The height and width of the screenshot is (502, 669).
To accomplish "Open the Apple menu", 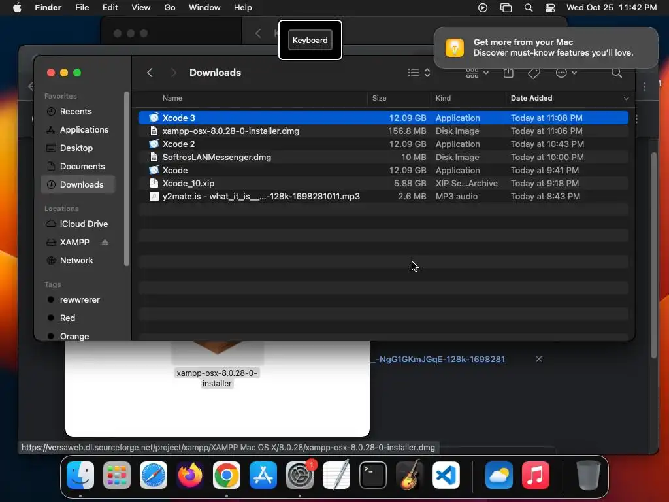I will (x=17, y=8).
